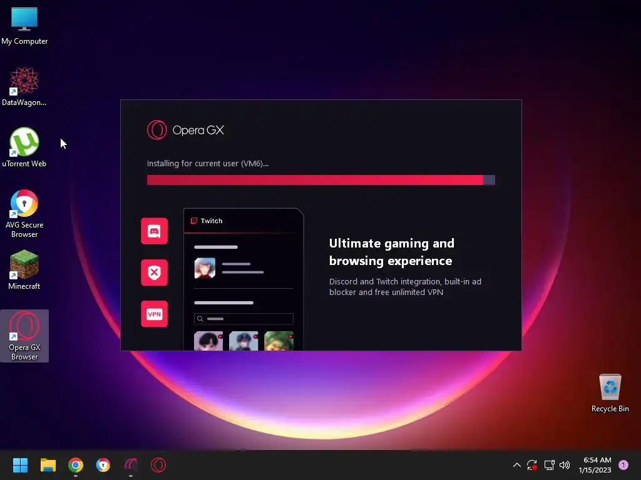641x480 pixels.
Task: Click the Discord icon in the installer
Action: tap(154, 231)
